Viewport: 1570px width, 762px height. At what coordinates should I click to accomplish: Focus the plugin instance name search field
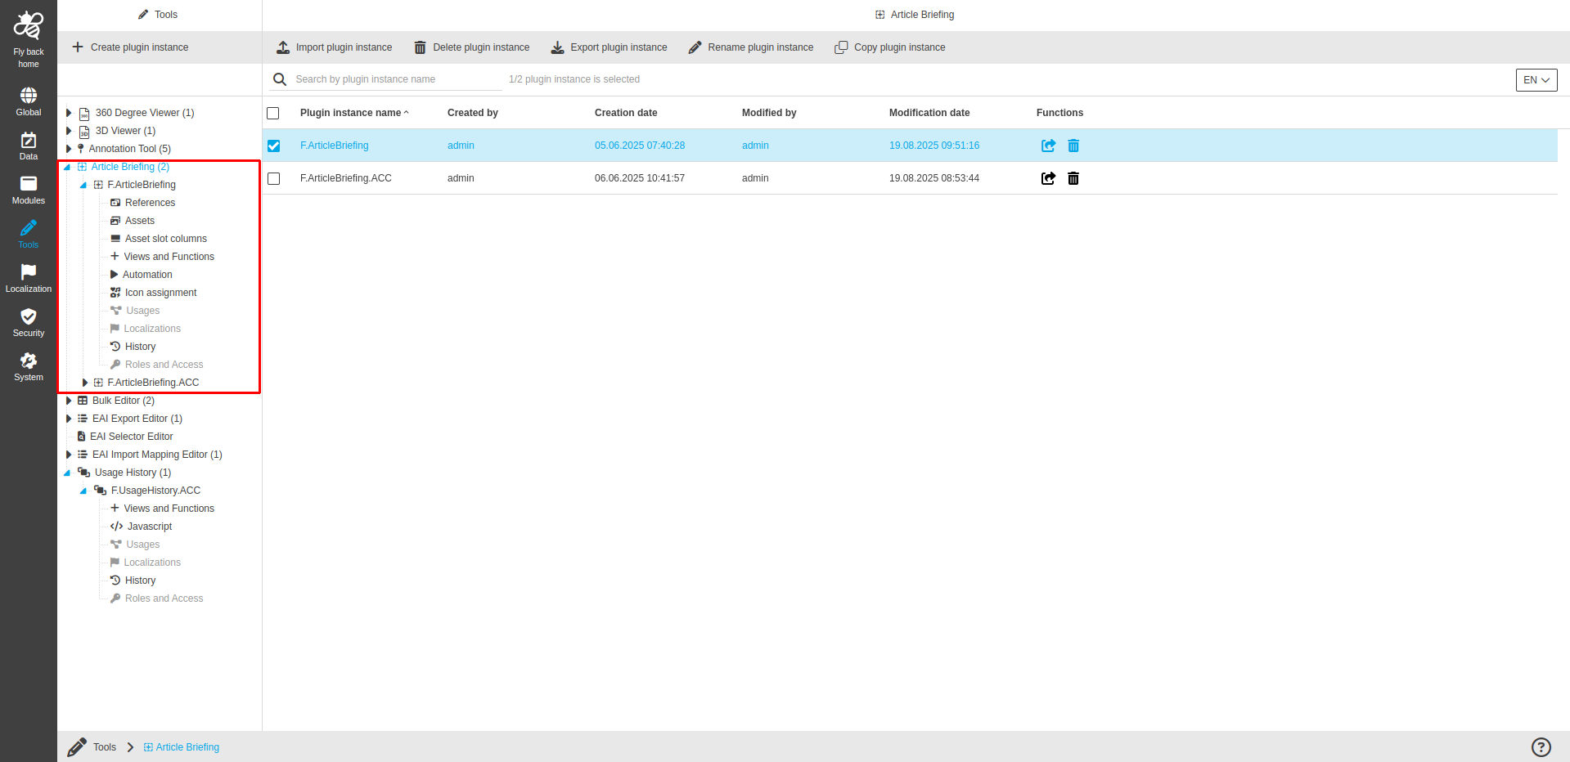tap(398, 79)
